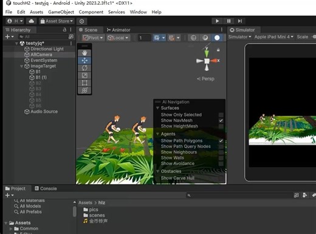The height and width of the screenshot is (234, 316).
Task: Open Hierarchy panel more options menu
Action: point(70,30)
